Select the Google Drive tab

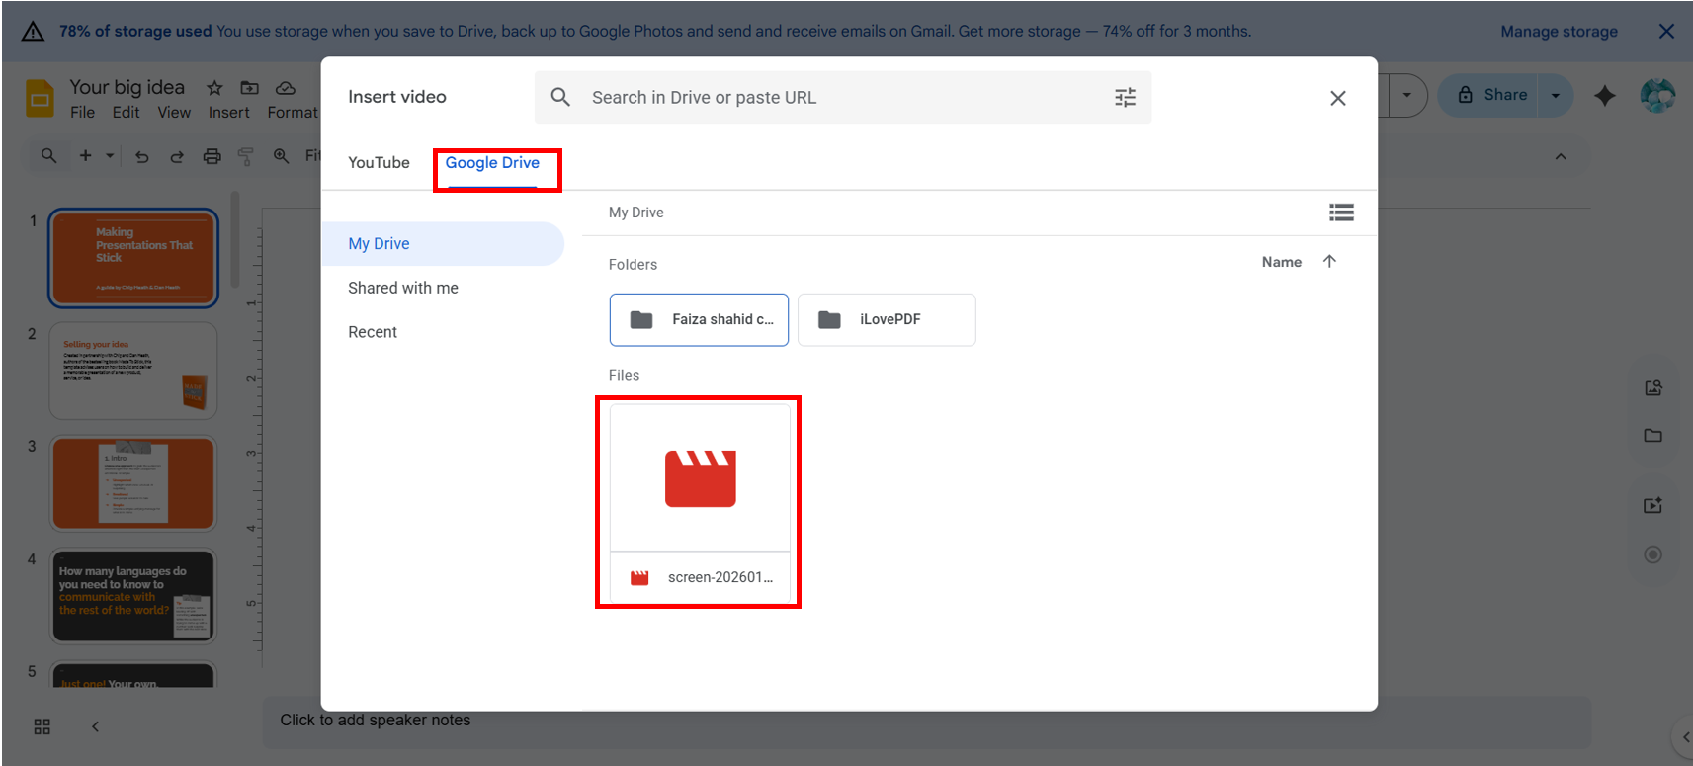coord(492,162)
